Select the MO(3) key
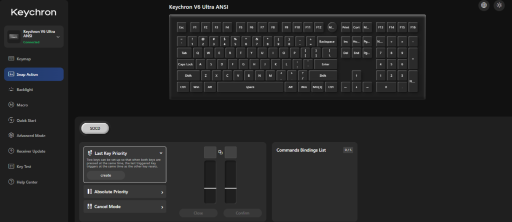The image size is (512, 222). pos(317,87)
